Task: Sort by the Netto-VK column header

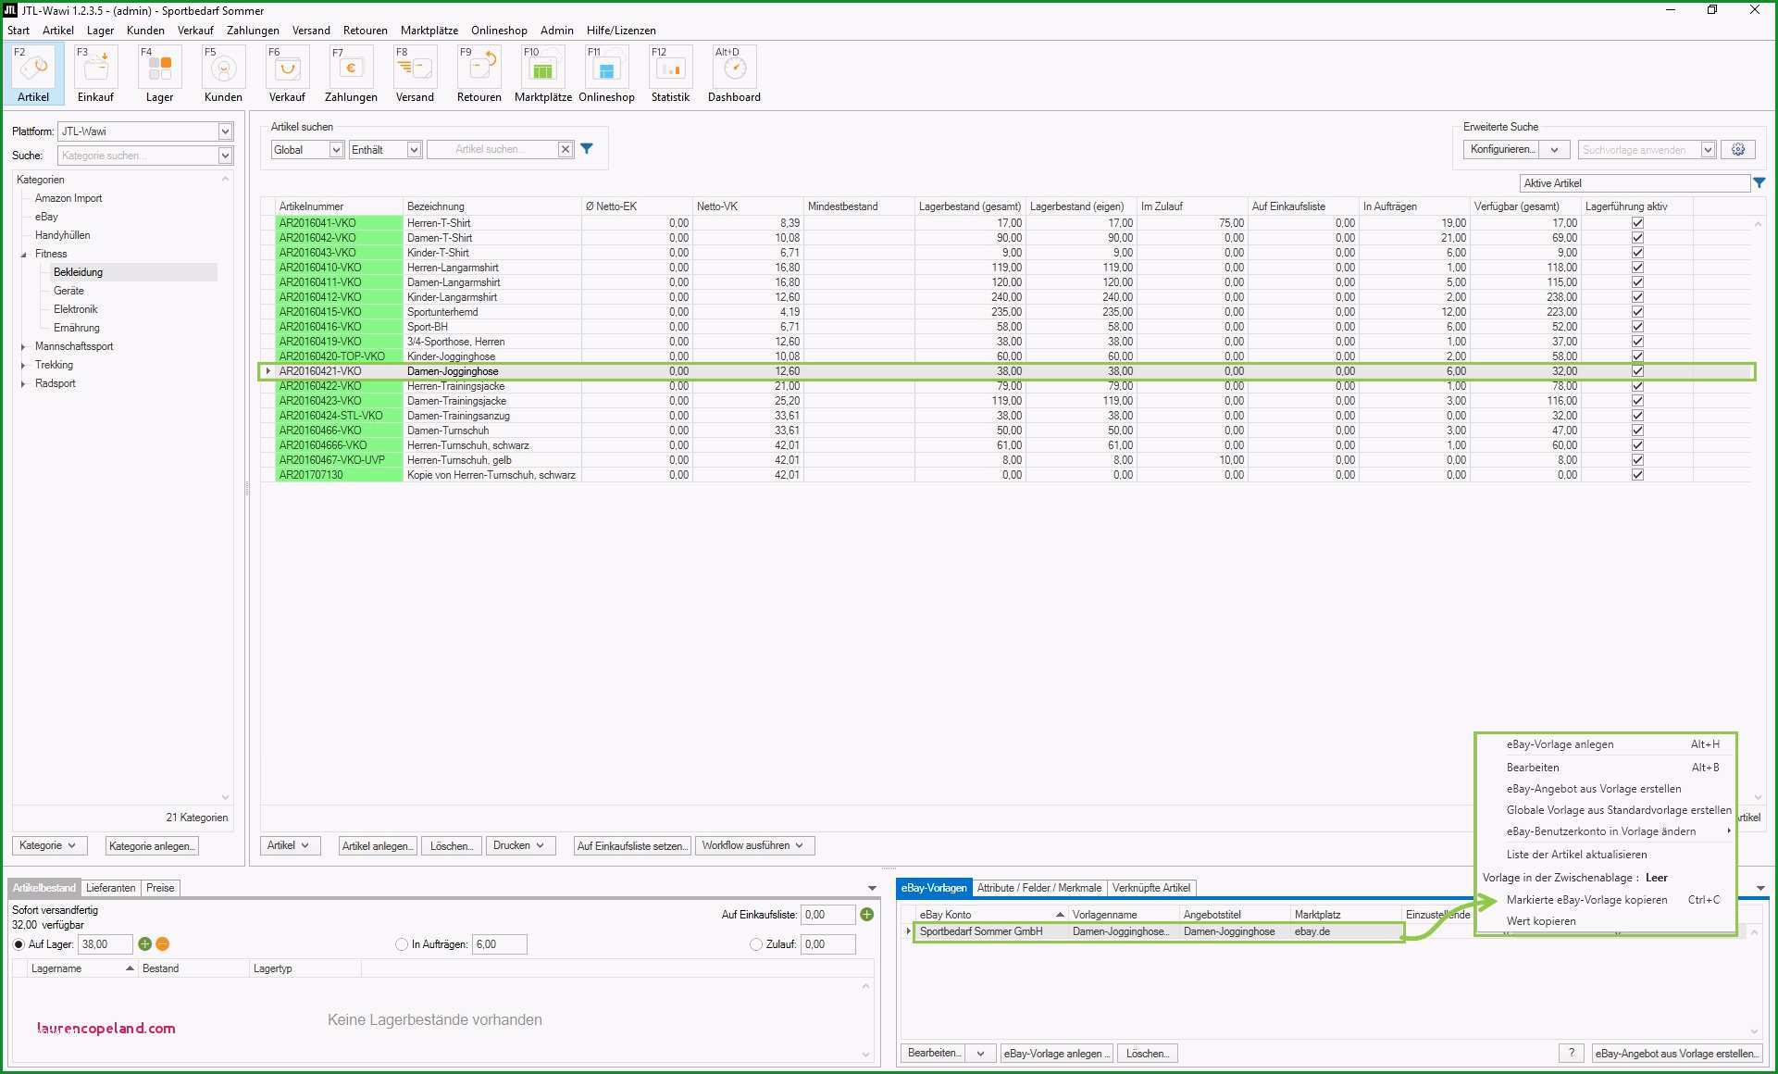Action: coord(747,206)
